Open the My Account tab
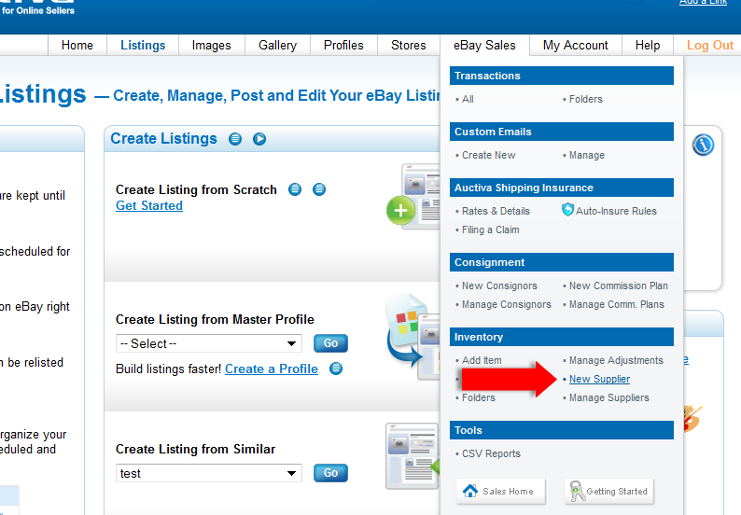The height and width of the screenshot is (515, 741). [575, 46]
